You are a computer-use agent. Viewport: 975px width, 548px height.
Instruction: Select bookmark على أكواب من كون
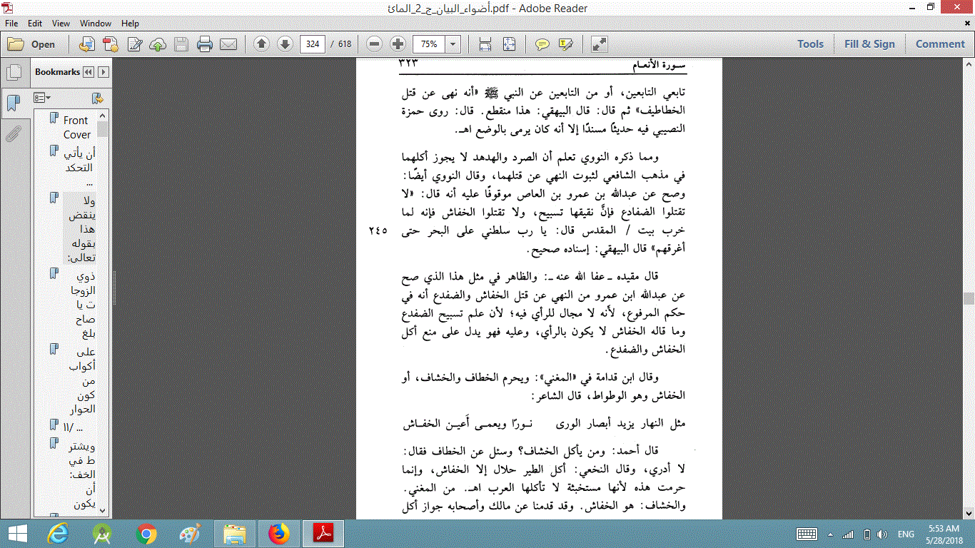(81, 380)
